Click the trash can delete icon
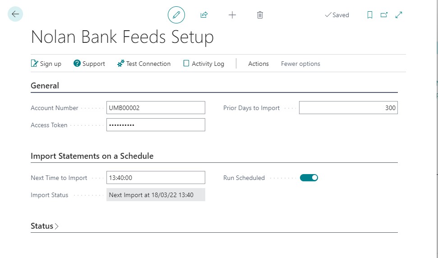 [260, 15]
